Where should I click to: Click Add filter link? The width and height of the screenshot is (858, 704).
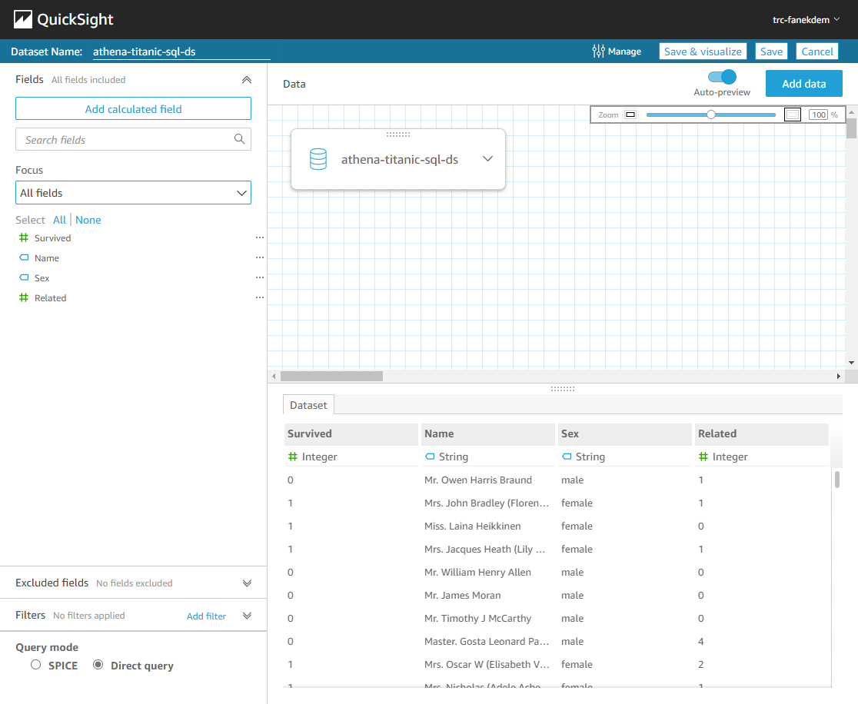pyautogui.click(x=206, y=616)
